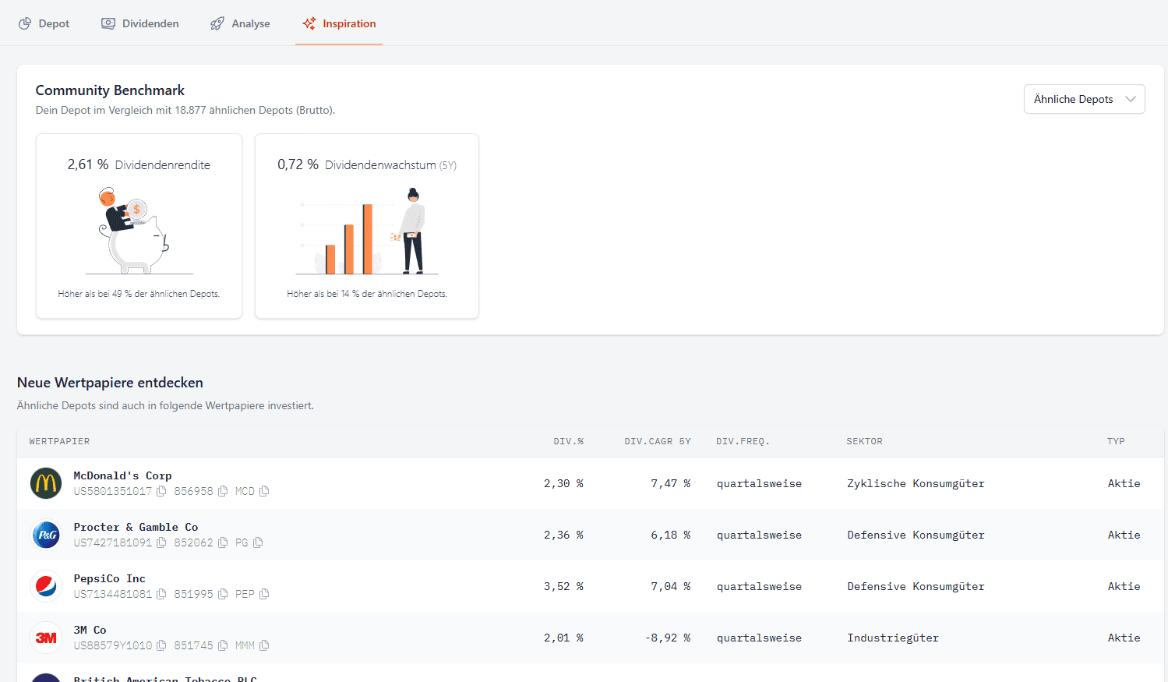This screenshot has width=1168, height=682.
Task: Copy McDonald's ISIN US5801351017
Action: coord(161,491)
